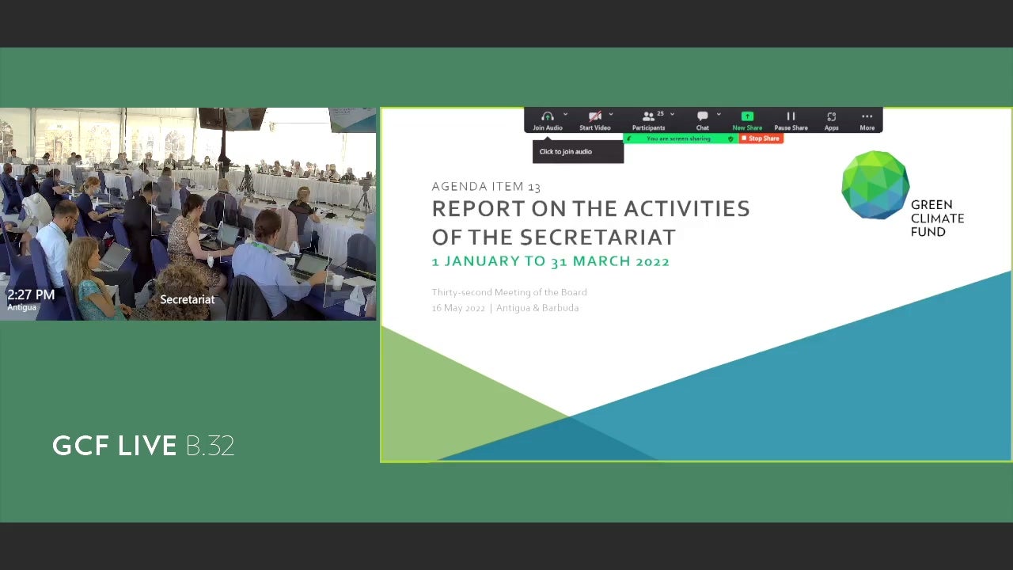The width and height of the screenshot is (1013, 570).
Task: Click the '16 May 2022 | Antigua & Barbuda' line
Action: (505, 308)
